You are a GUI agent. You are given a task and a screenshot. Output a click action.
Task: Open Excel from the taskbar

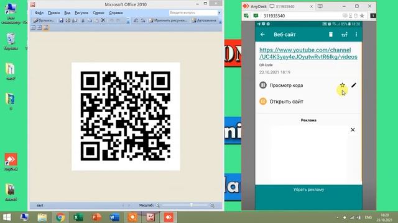pyautogui.click(x=78, y=217)
